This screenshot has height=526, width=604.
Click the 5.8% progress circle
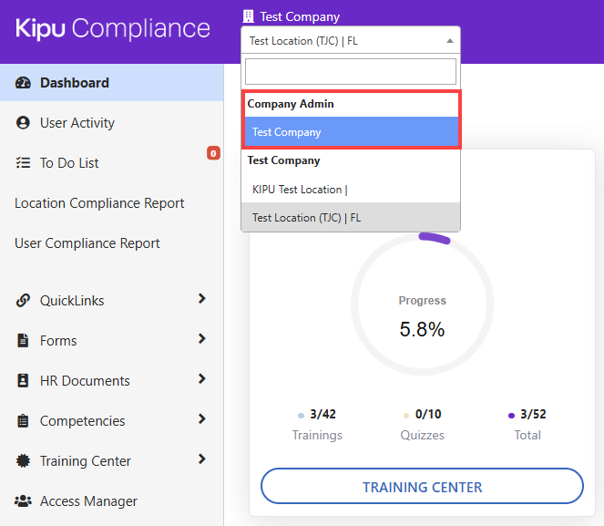point(422,305)
